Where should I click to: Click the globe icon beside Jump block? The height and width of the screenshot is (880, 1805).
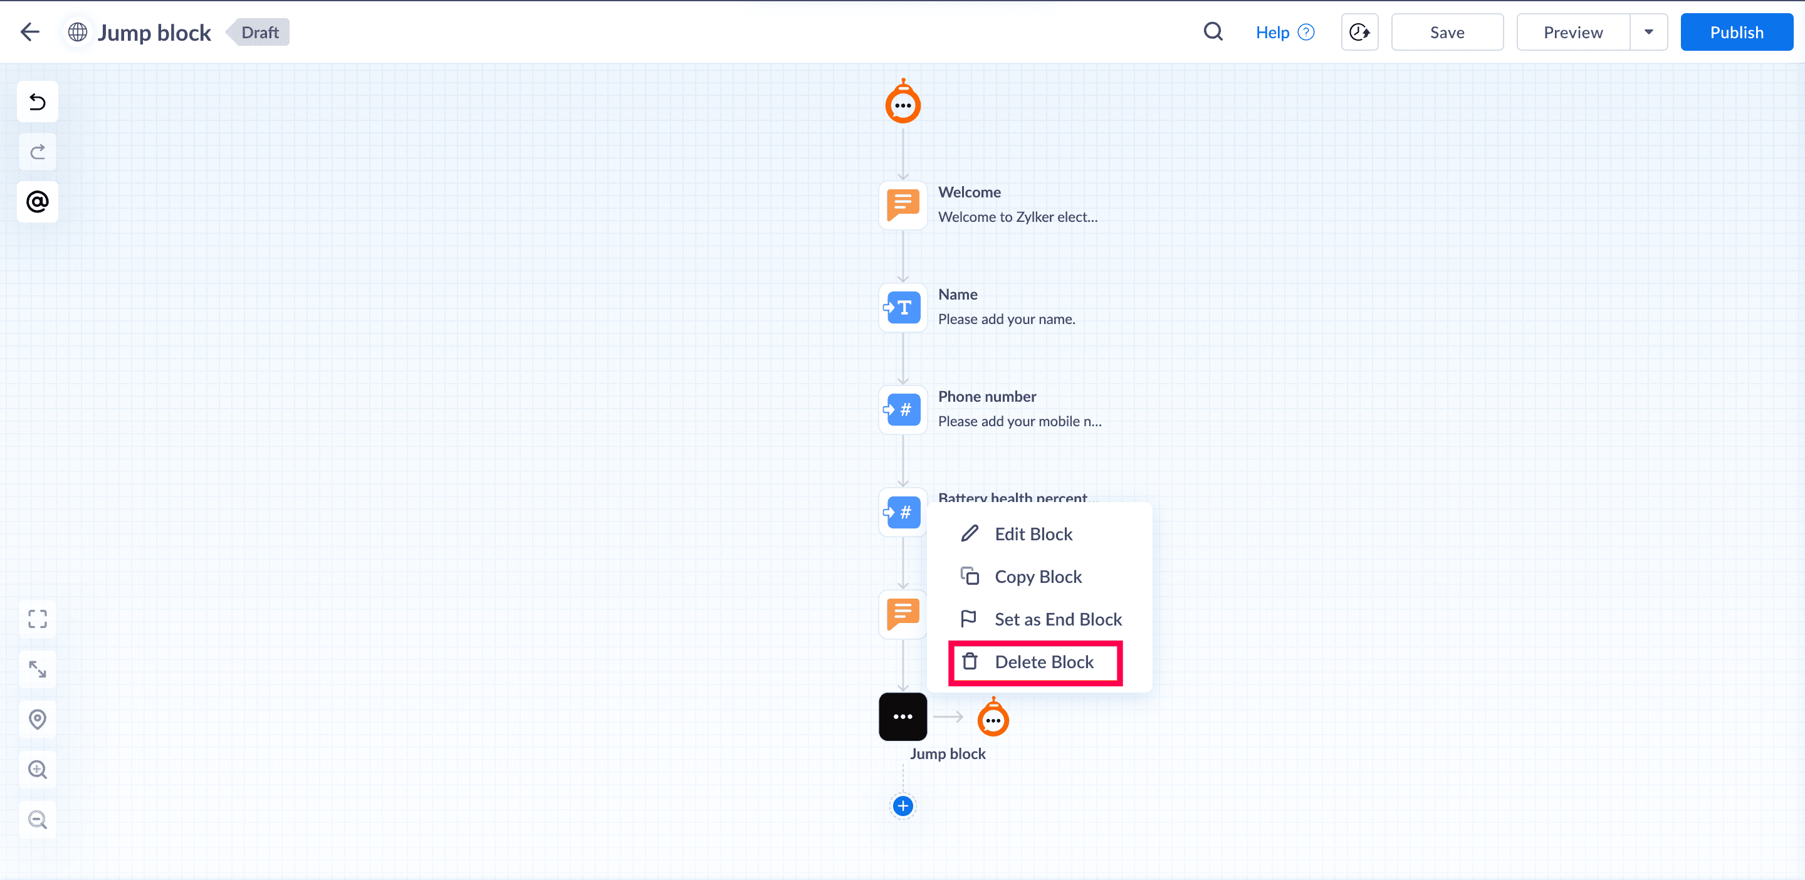tap(77, 32)
